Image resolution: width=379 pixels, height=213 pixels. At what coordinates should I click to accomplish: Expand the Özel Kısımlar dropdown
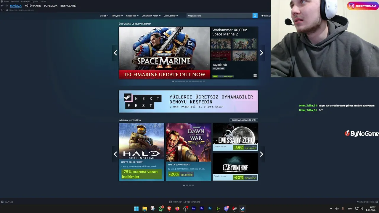click(x=171, y=16)
